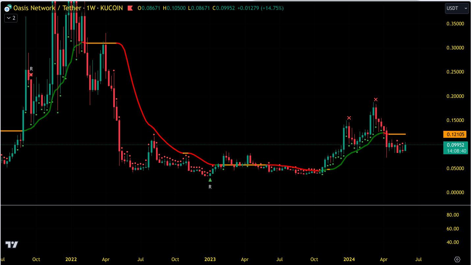Click the orange flat line segment near 0.30000

click(101, 43)
